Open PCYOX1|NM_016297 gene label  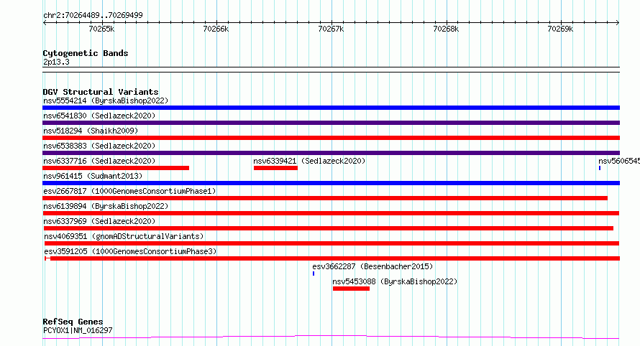click(78, 330)
